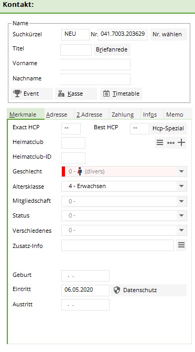Switch to the Adresse tab
The height and width of the screenshot is (352, 195).
57,115
